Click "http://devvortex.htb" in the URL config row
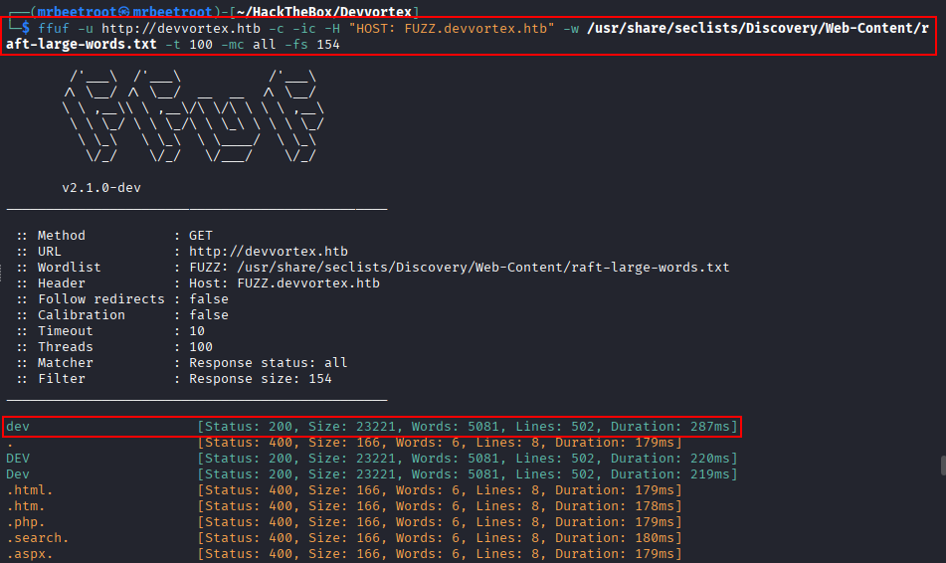This screenshot has height=563, width=946. 269,251
